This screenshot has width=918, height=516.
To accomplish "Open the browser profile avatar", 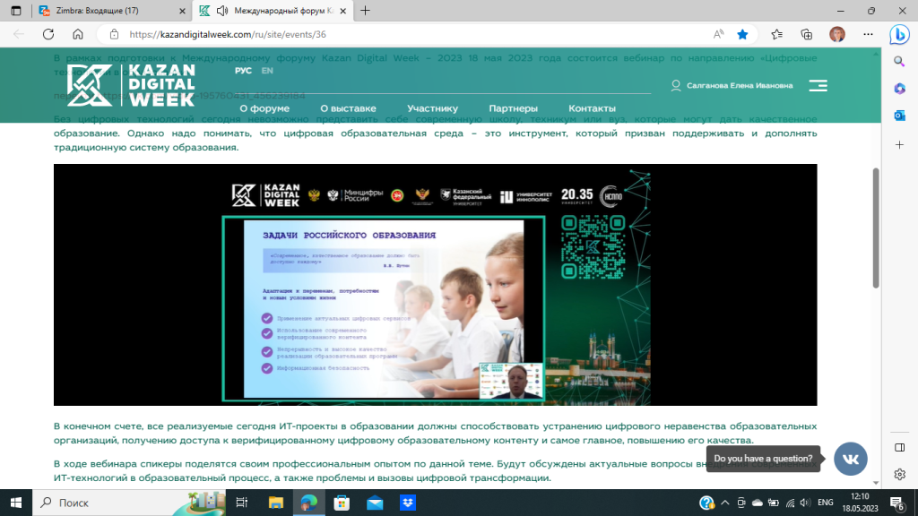I will tap(837, 35).
